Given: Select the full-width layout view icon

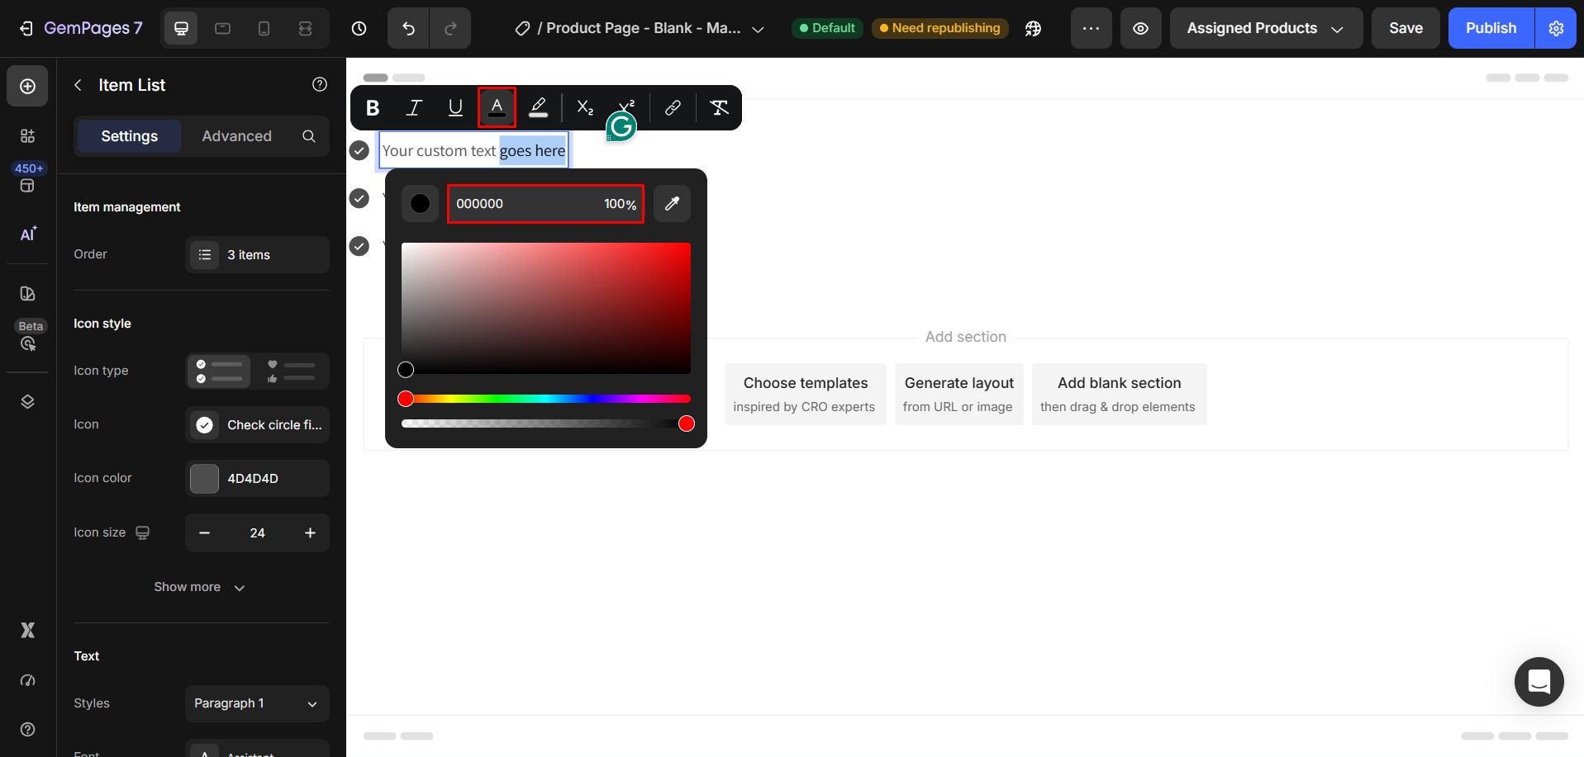Looking at the screenshot, I should click(305, 28).
